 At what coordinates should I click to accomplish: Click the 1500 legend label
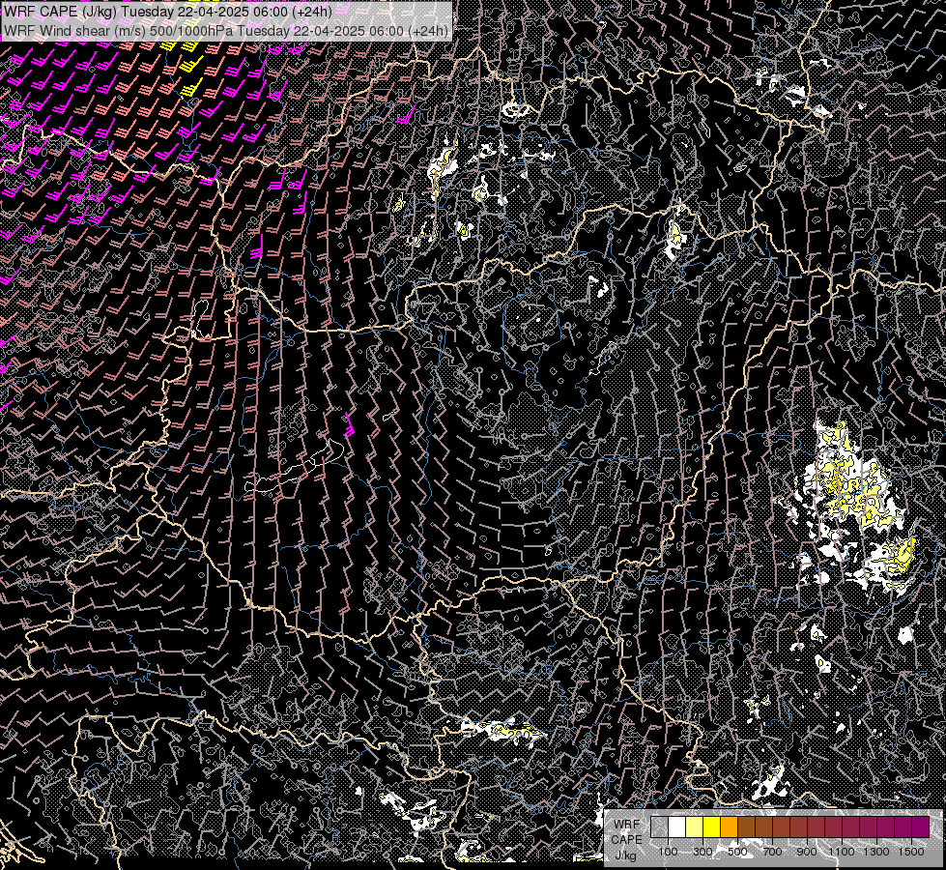[x=911, y=852]
